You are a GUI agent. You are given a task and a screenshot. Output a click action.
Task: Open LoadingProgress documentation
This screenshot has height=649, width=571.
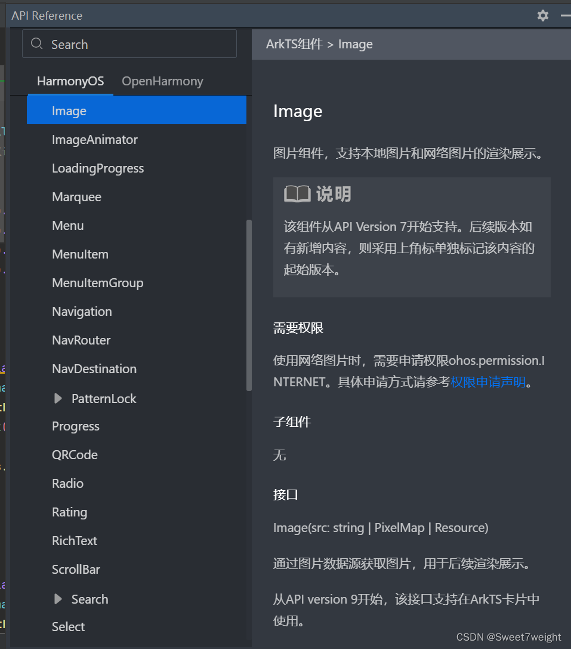[98, 168]
